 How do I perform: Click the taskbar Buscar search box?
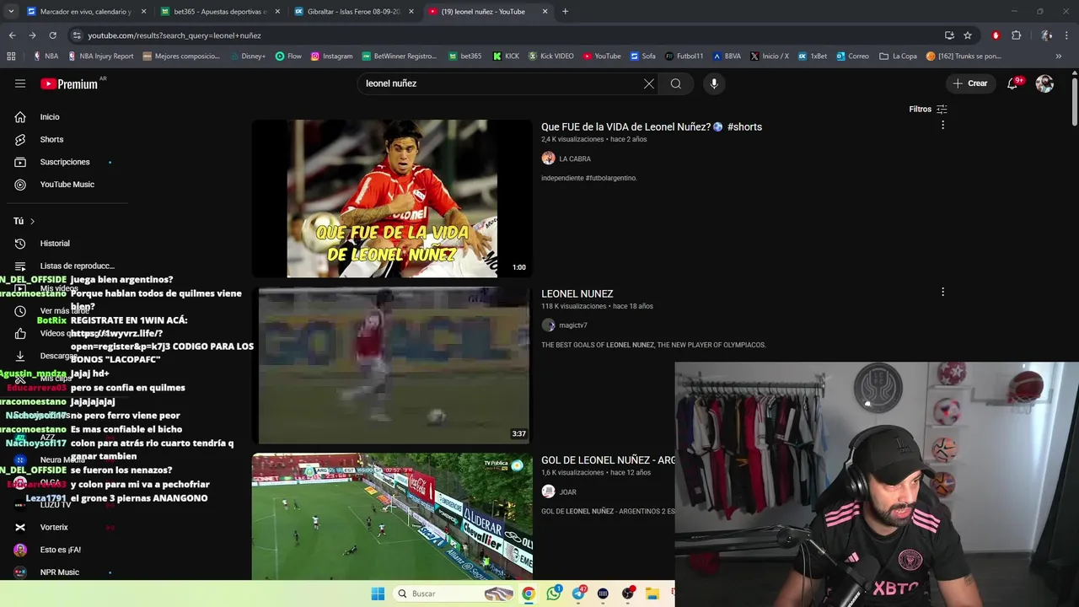pos(455,594)
